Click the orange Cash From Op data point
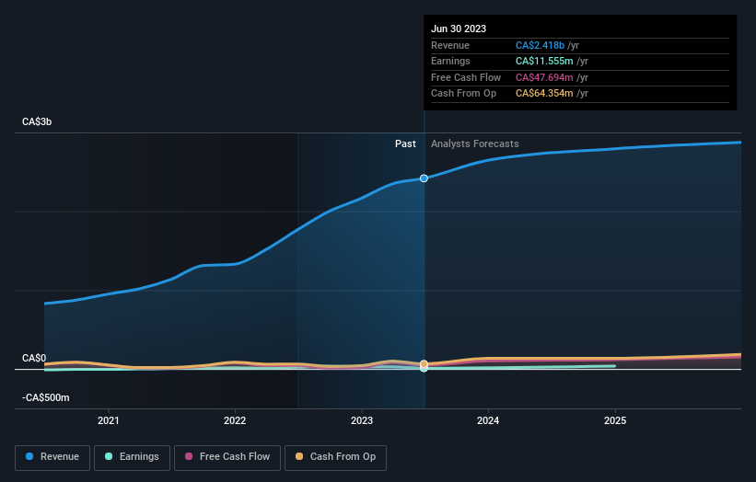756x482 pixels. pyautogui.click(x=424, y=364)
